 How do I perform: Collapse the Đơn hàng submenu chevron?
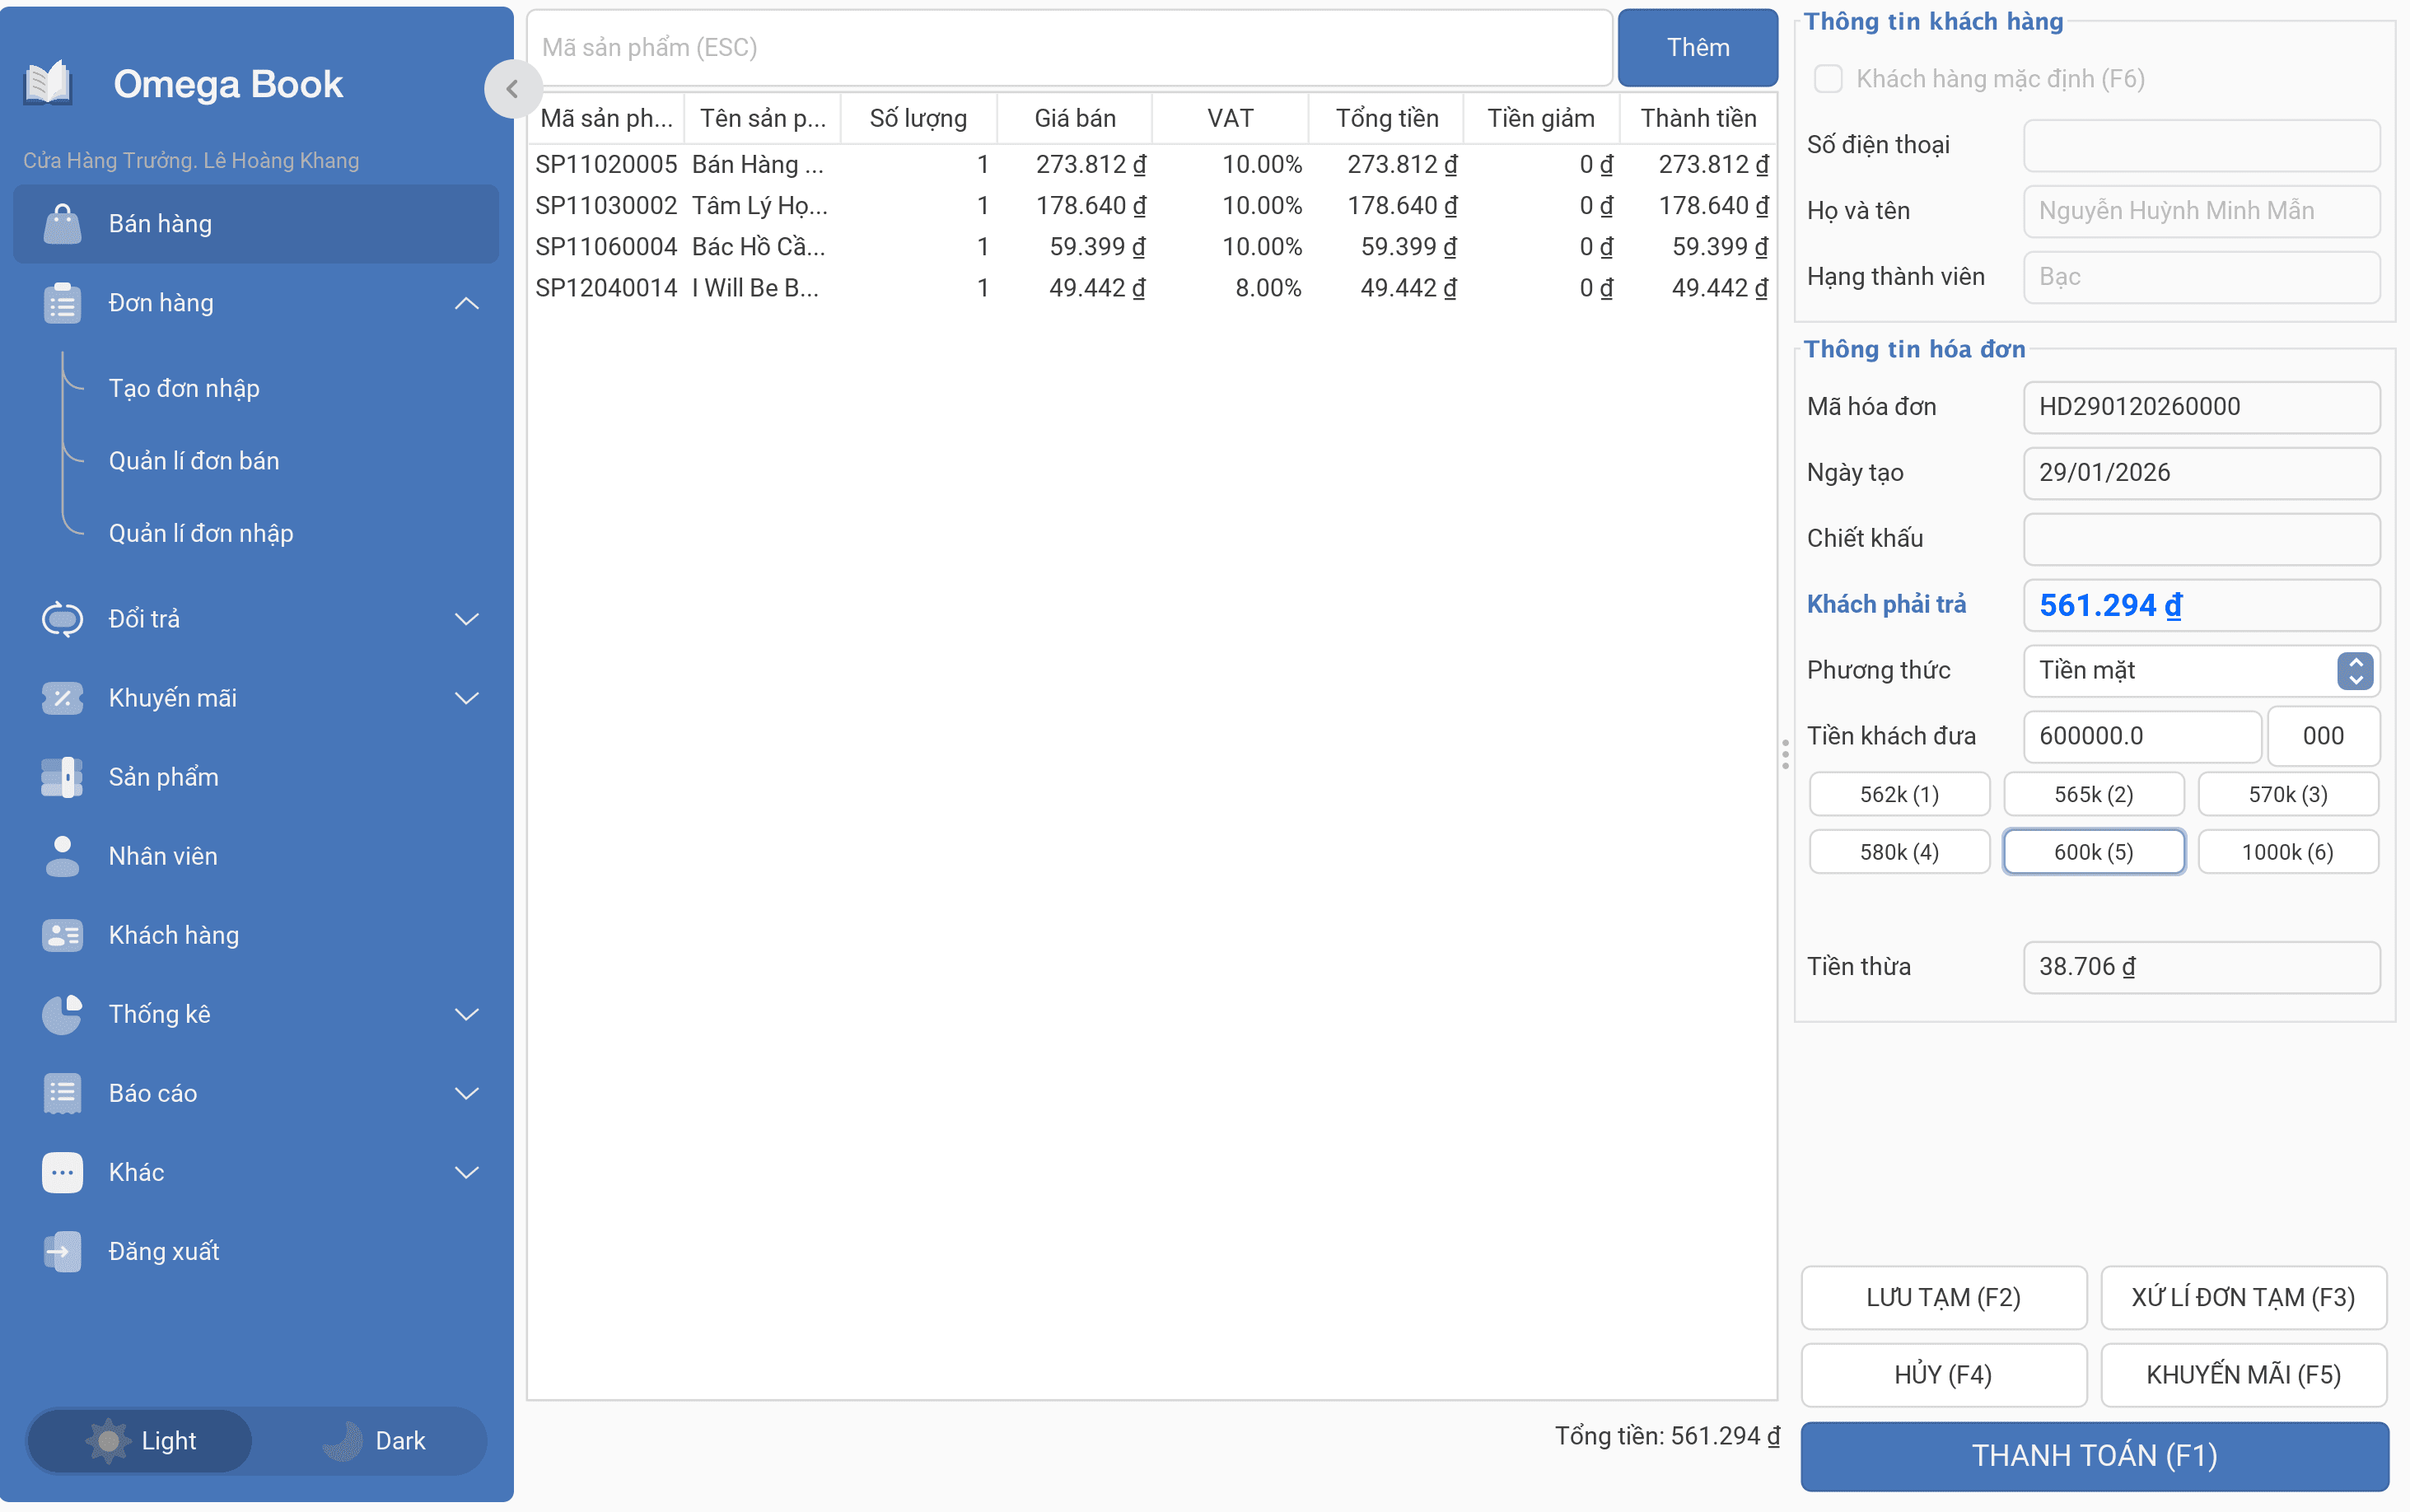click(467, 303)
